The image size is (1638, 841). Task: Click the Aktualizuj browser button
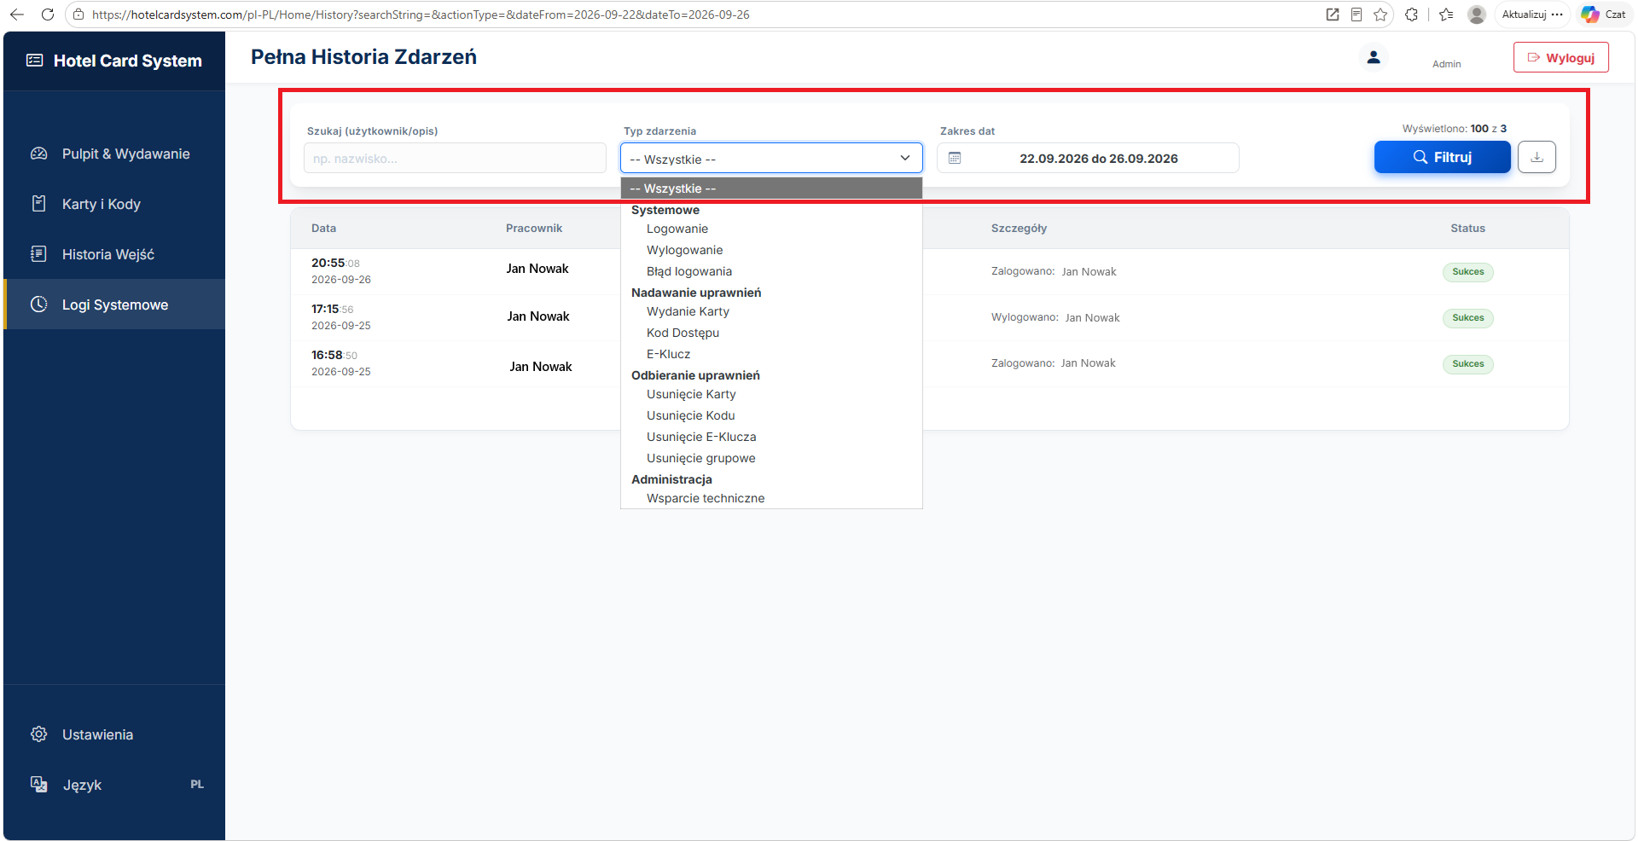pos(1532,14)
